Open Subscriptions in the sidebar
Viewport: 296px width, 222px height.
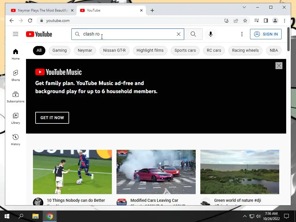tap(16, 97)
